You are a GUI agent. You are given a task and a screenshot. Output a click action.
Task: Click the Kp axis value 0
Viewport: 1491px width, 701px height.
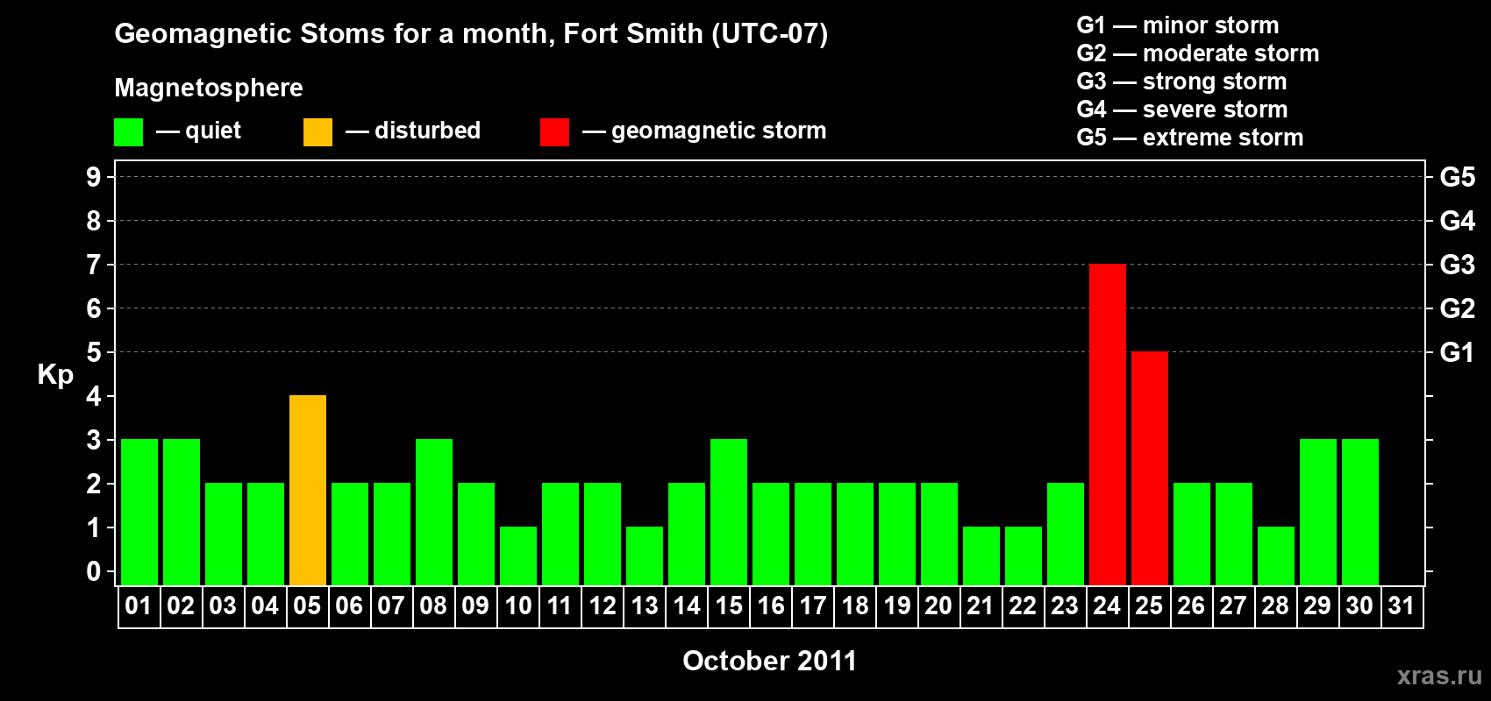(x=94, y=571)
